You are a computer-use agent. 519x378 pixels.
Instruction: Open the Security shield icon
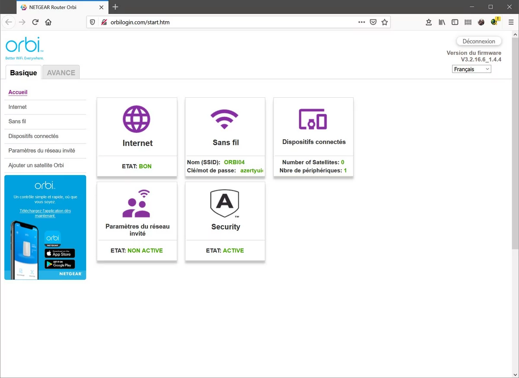[225, 204]
